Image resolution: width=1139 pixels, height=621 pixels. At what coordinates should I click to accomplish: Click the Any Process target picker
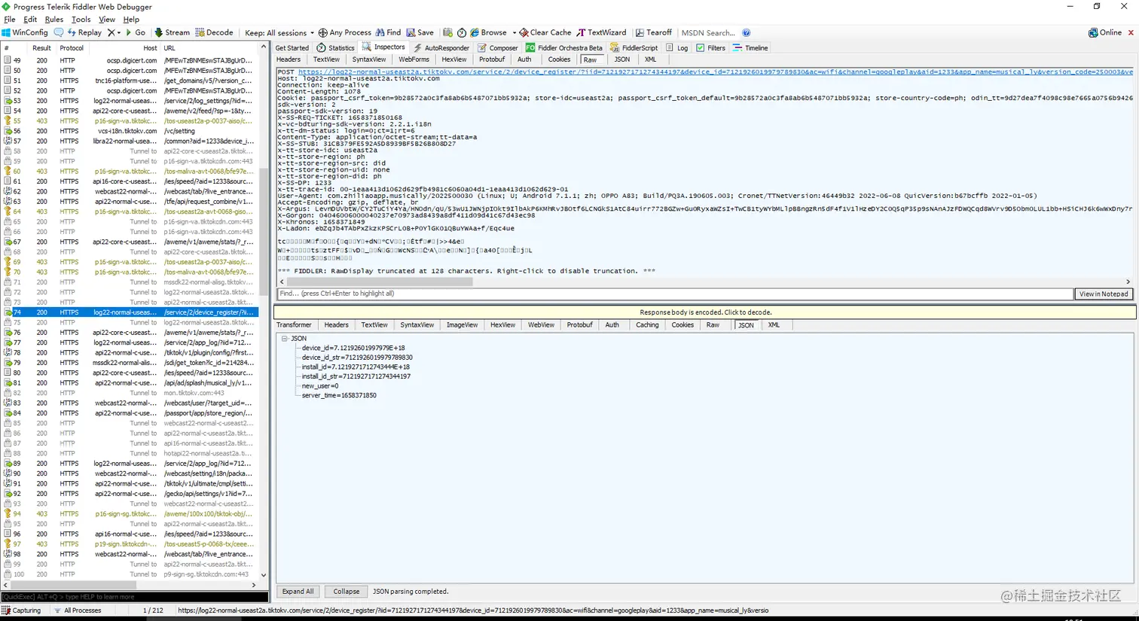pos(345,32)
